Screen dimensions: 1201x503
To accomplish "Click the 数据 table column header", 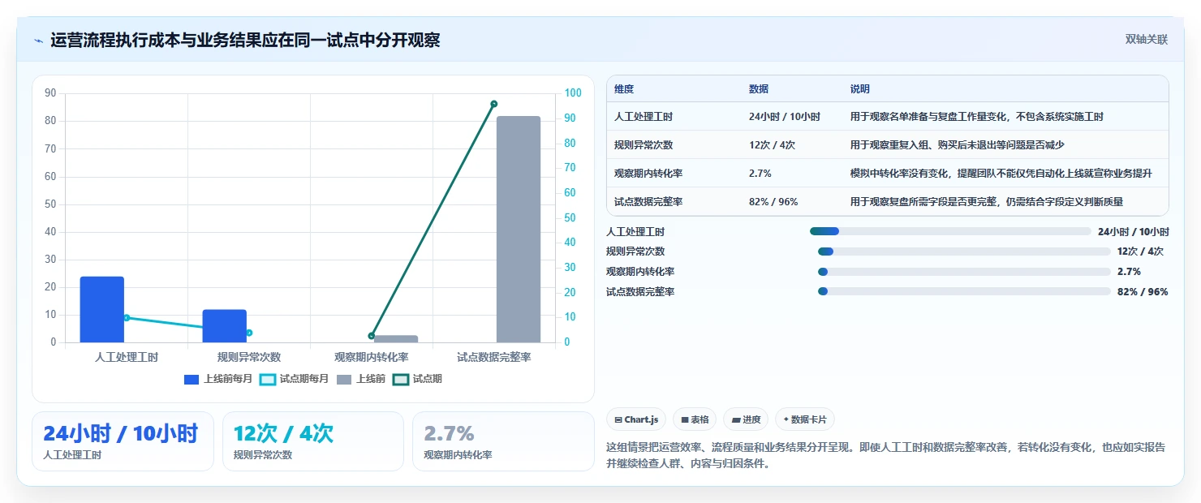I will point(759,89).
